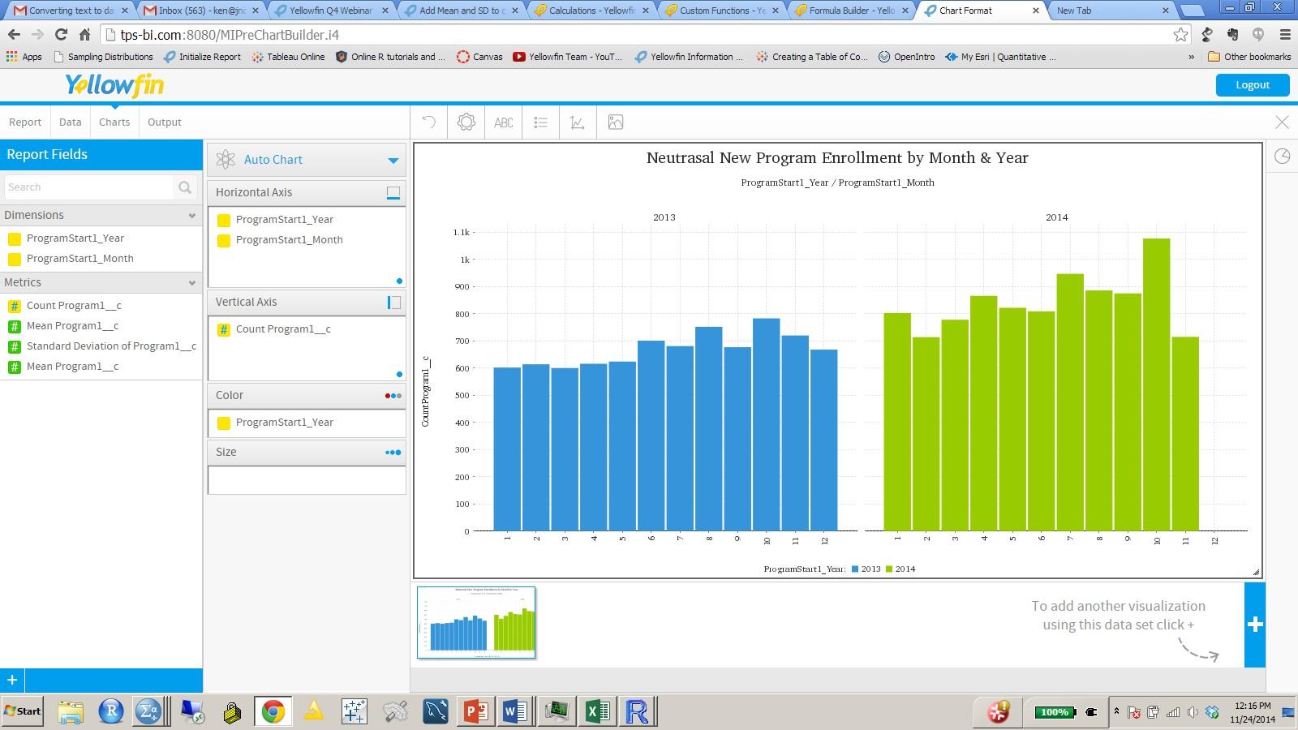Viewport: 1298px width, 730px height.
Task: Open the Tableau Online bookmark
Action: click(x=288, y=57)
